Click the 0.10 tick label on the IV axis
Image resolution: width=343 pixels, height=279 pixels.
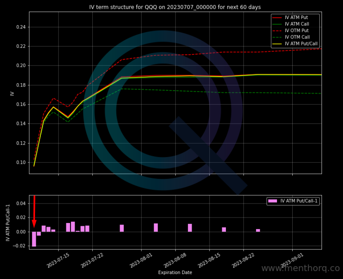(21, 162)
